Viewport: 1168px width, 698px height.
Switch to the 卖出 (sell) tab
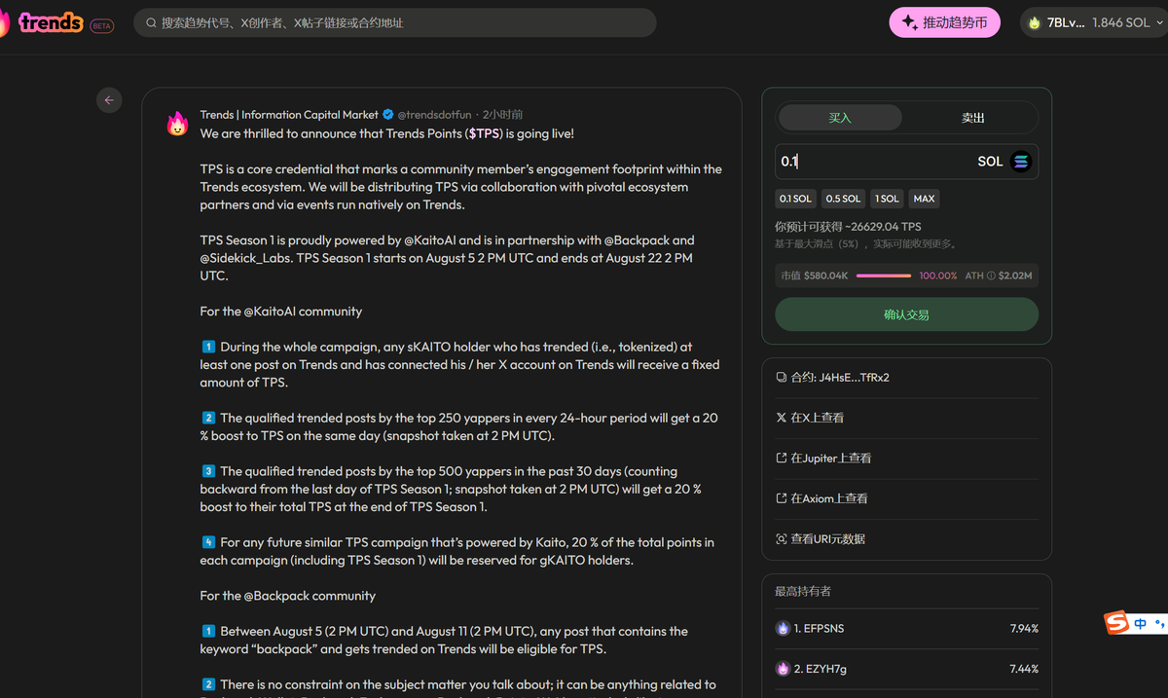(x=973, y=118)
